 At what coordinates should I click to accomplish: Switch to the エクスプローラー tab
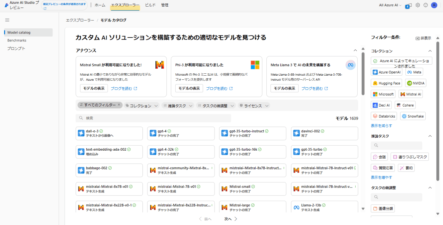[125, 5]
